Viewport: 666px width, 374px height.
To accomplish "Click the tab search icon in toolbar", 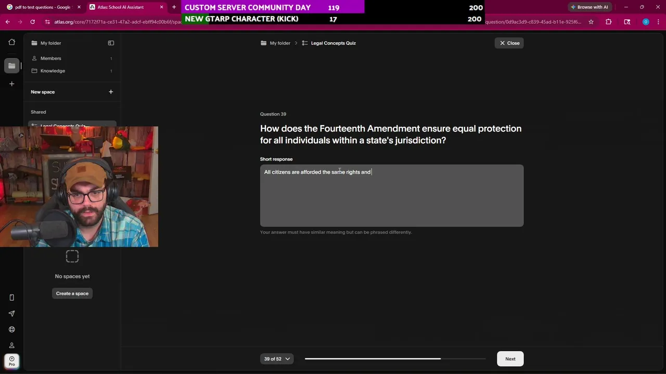I will [627, 22].
